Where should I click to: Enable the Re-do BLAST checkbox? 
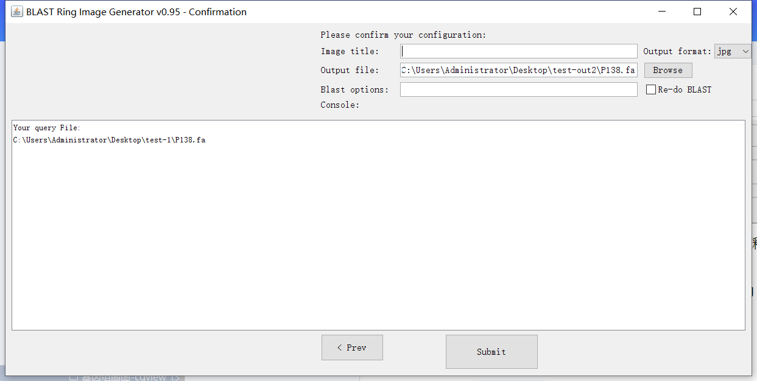pyautogui.click(x=651, y=89)
